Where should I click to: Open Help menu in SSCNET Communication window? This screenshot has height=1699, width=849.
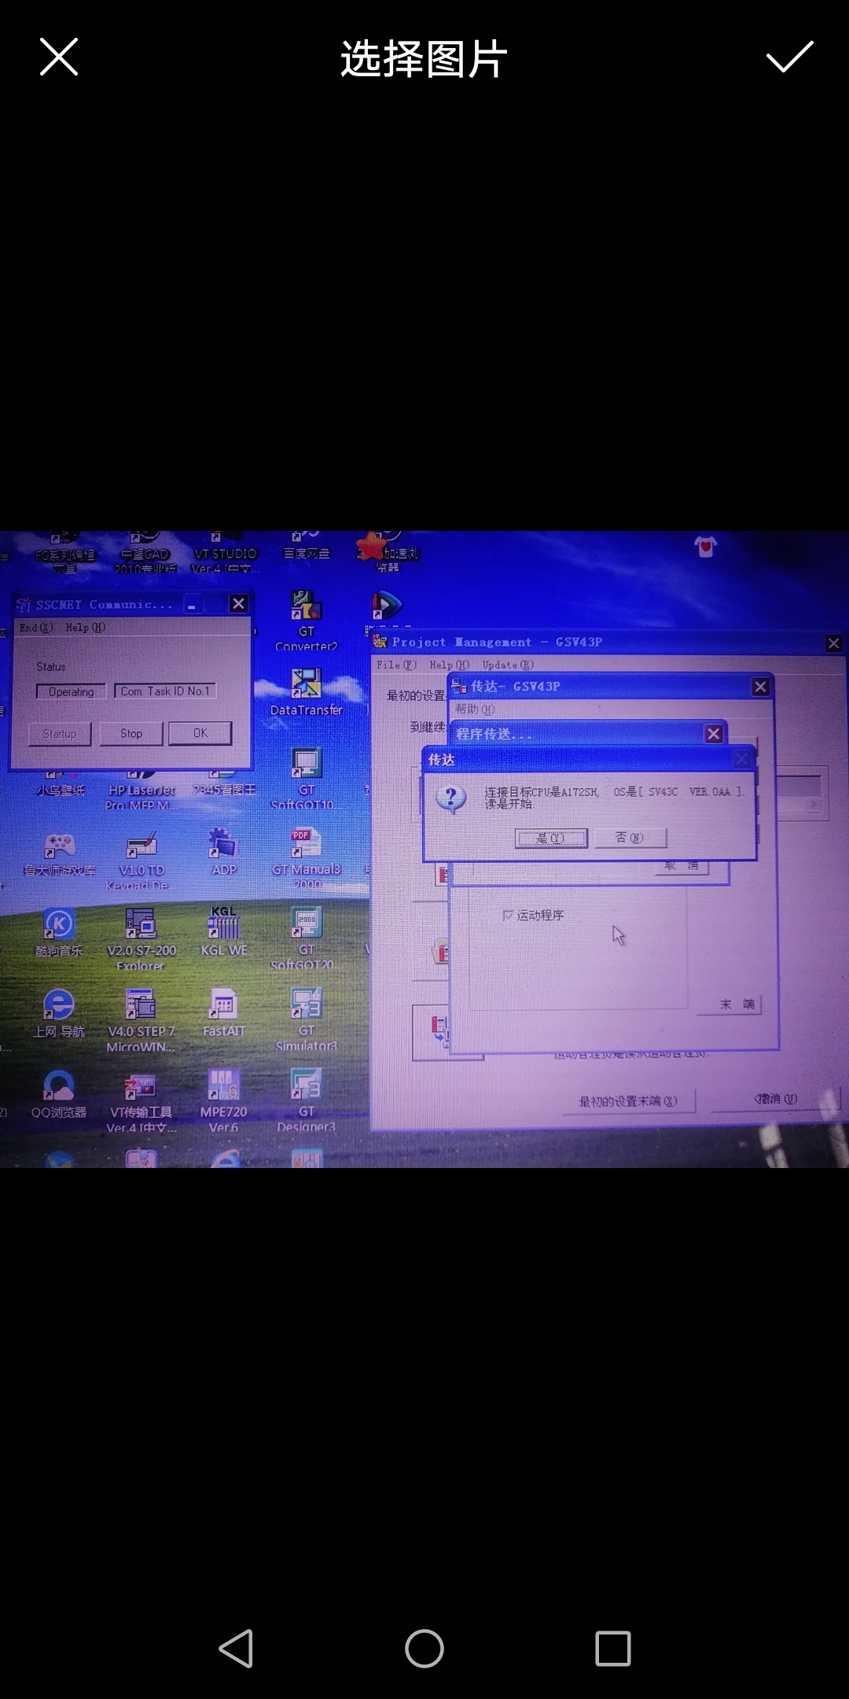pos(85,628)
